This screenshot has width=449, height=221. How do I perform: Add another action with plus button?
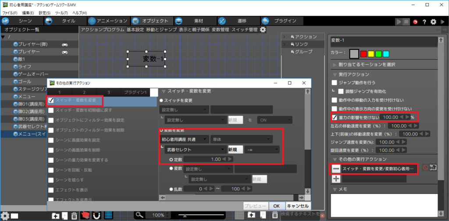point(336,179)
